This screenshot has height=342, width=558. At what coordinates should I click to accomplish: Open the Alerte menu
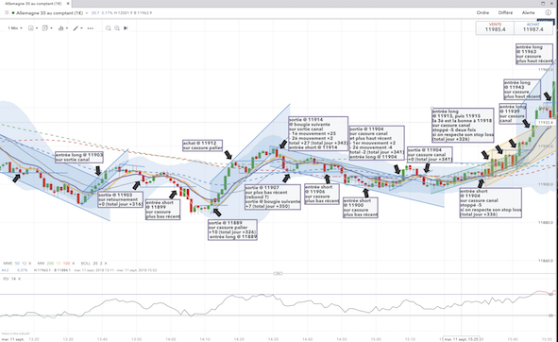click(528, 13)
